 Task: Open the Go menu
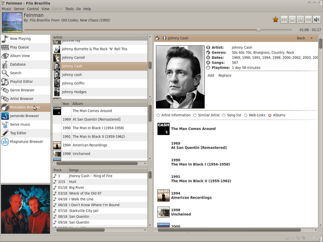click(x=79, y=9)
